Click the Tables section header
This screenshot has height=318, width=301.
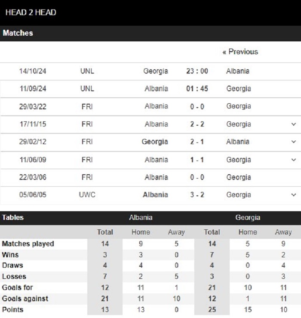(x=13, y=218)
